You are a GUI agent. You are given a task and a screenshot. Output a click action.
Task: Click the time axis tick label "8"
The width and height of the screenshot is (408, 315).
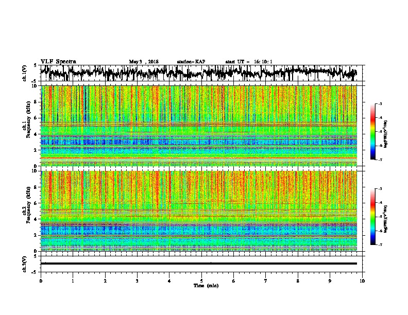[298, 281]
